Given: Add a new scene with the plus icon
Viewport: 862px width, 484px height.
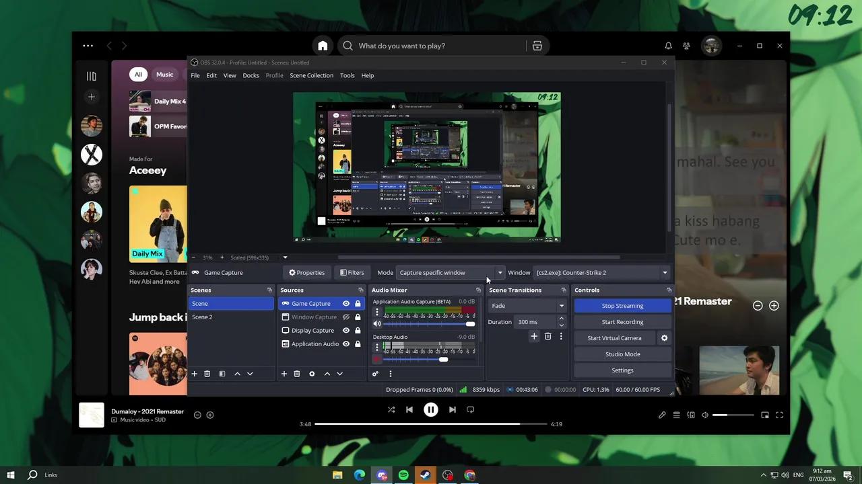Looking at the screenshot, I should (x=194, y=373).
